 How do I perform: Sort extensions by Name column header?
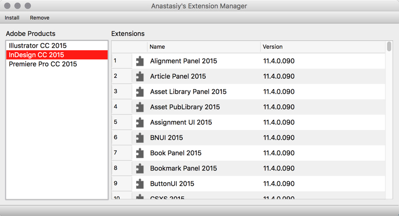point(203,47)
